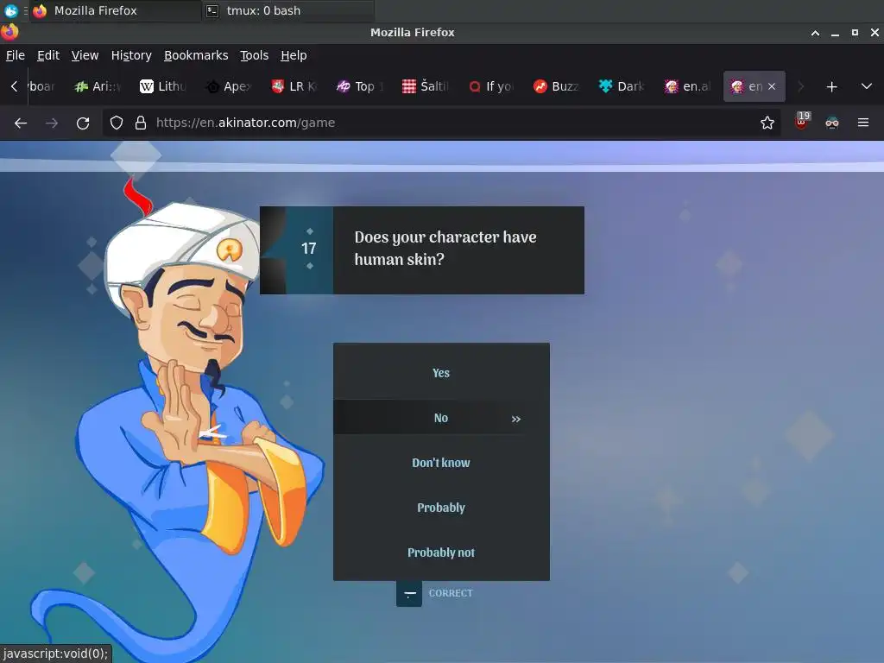Open the extension with 19 badge
884x663 pixels.
(x=802, y=121)
